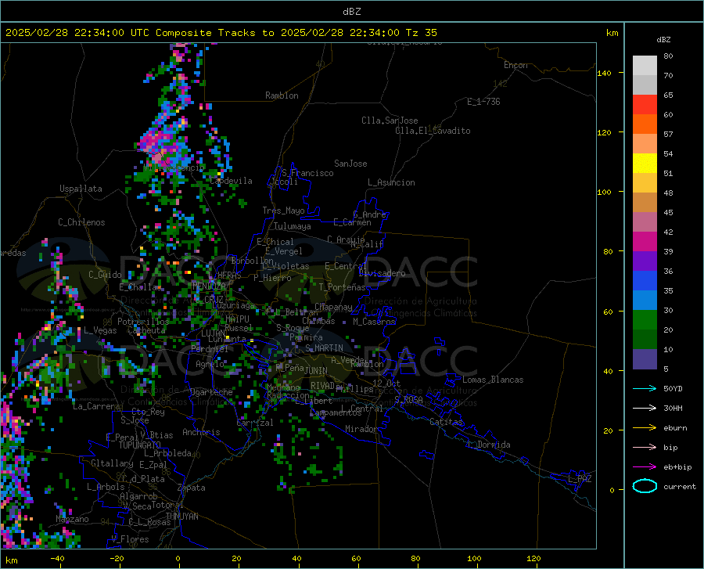Click the magenta 39 dBZ color swatch
704x569 pixels.
645,242
